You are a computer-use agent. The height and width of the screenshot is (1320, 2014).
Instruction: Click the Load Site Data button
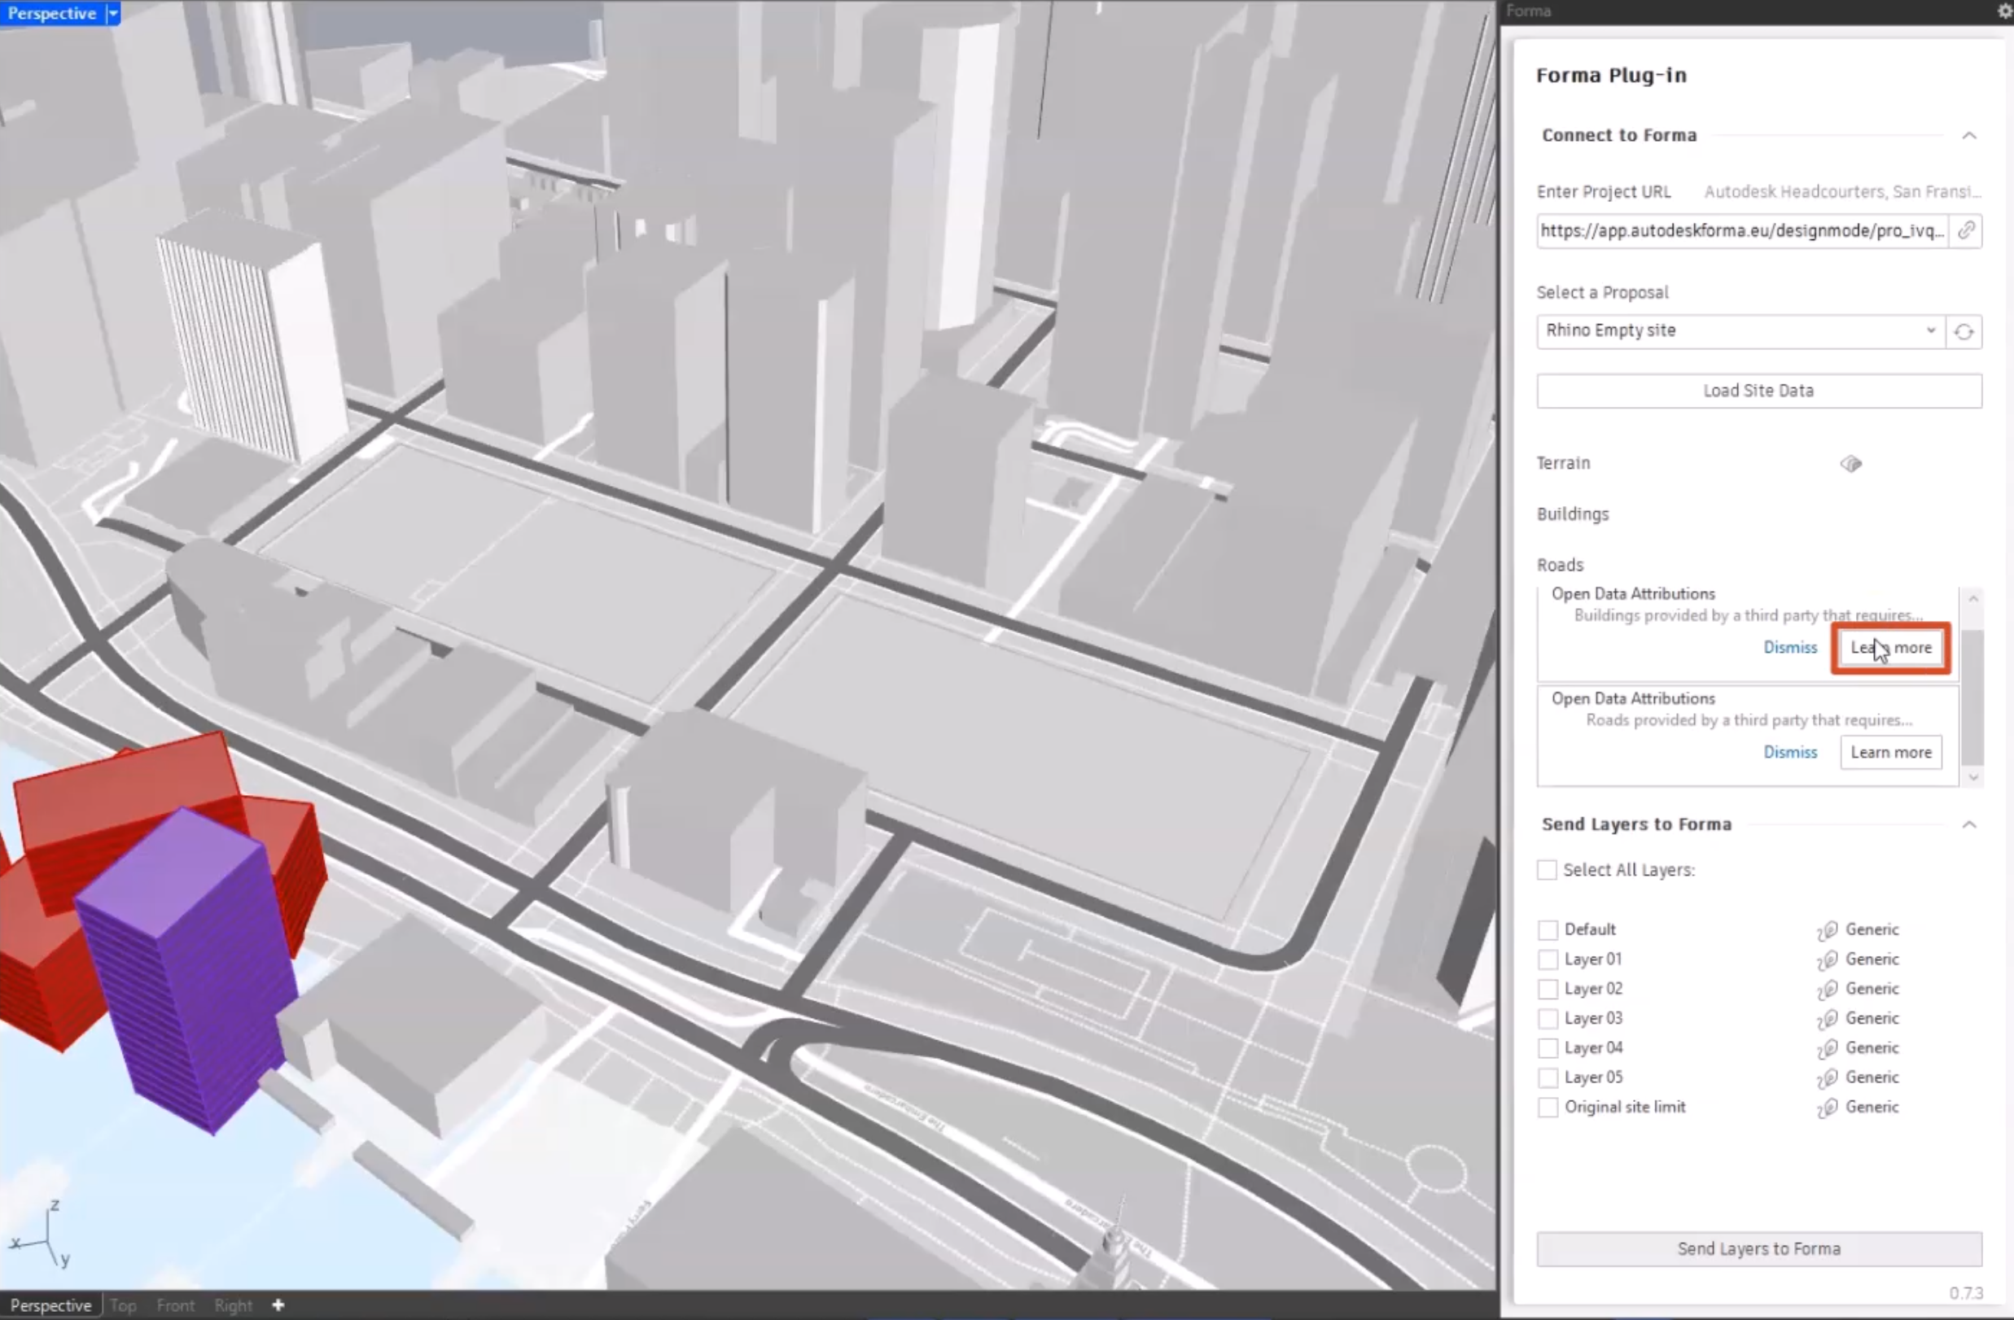(1759, 391)
